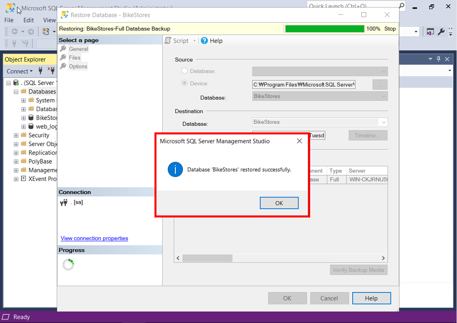
Task: Open the empty source Database dropdown
Action: (320, 71)
